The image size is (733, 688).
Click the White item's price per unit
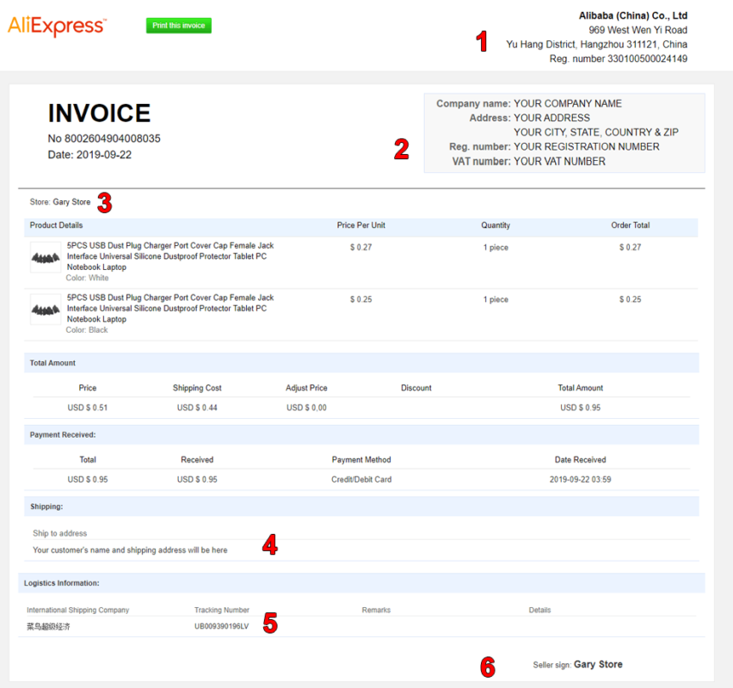360,248
